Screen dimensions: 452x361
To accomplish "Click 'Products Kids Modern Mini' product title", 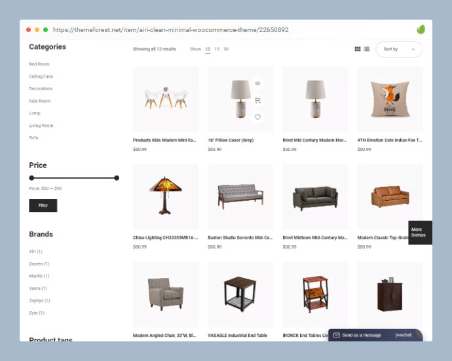I will pyautogui.click(x=164, y=140).
